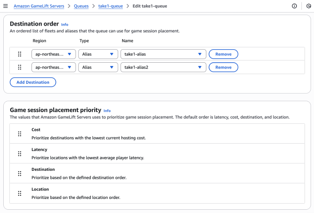The width and height of the screenshot is (314, 213).
Task: Open Type dropdown for take1-alias row
Action: coord(98,54)
